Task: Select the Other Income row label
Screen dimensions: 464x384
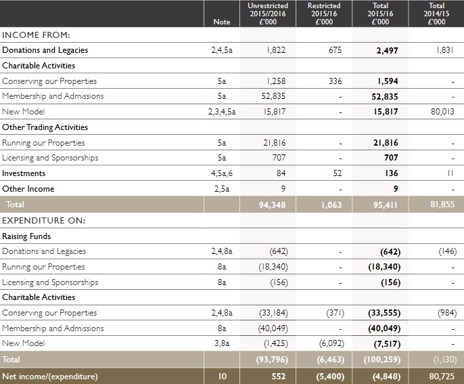Action: click(x=28, y=189)
